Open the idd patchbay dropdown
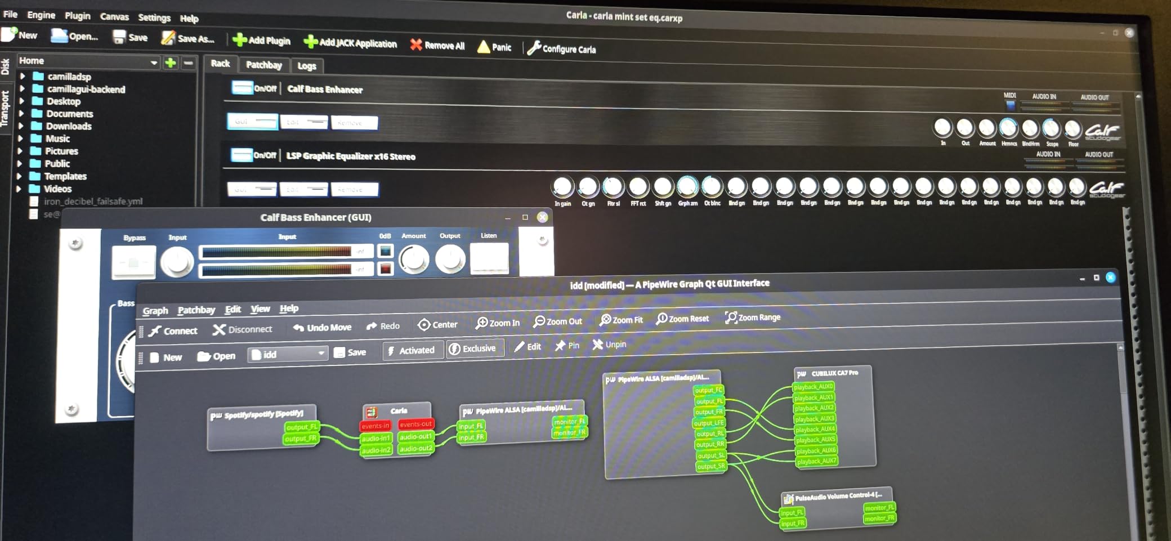The width and height of the screenshot is (1171, 541). click(x=288, y=354)
